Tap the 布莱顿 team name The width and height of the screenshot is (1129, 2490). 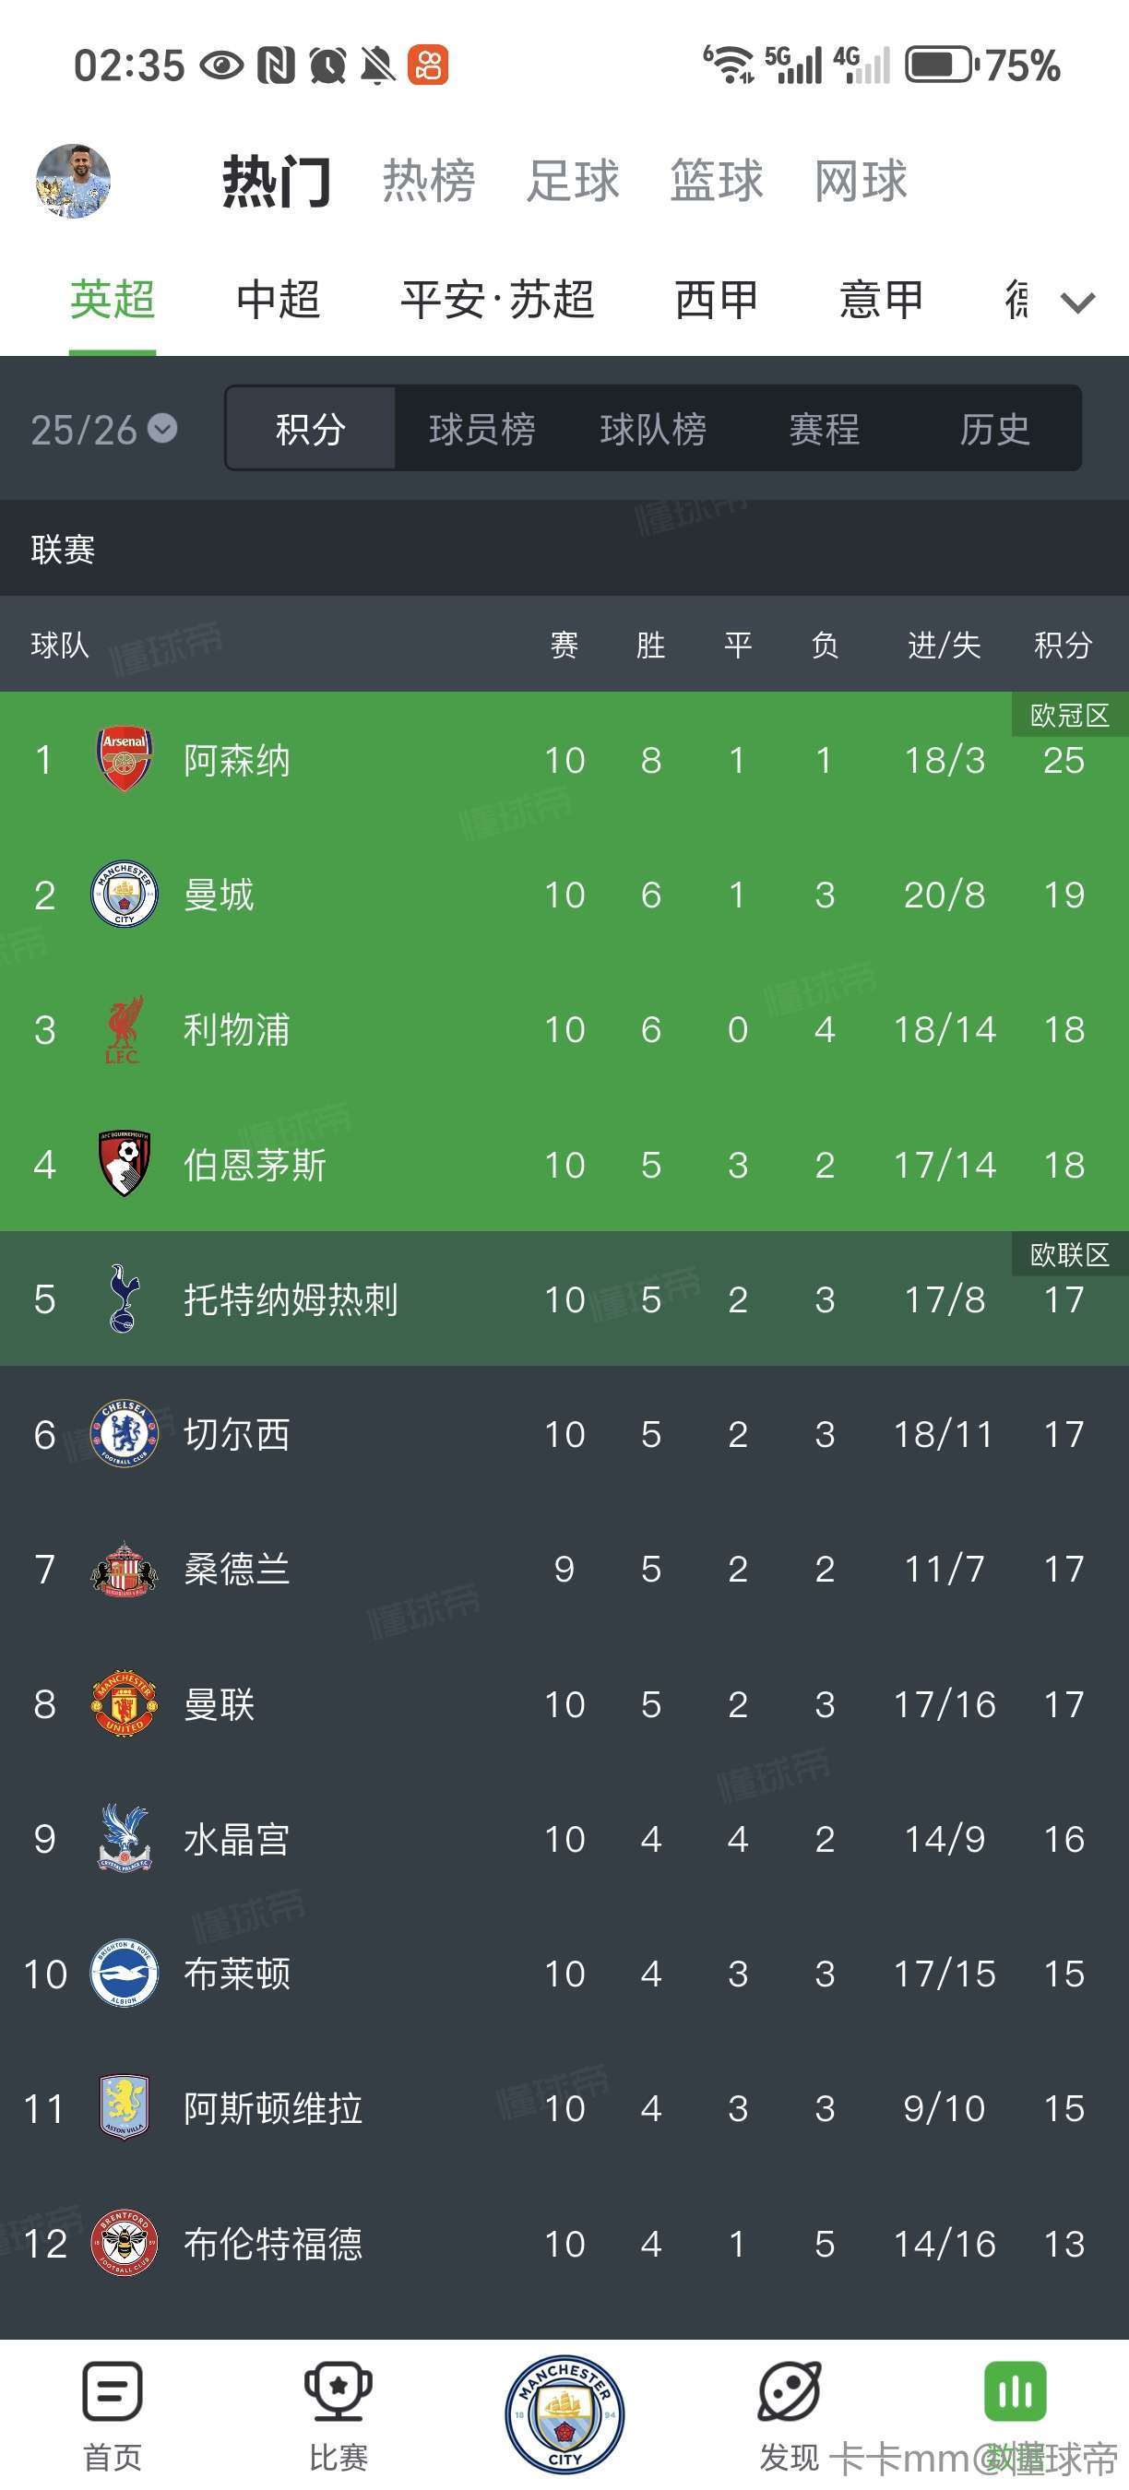237,1974
